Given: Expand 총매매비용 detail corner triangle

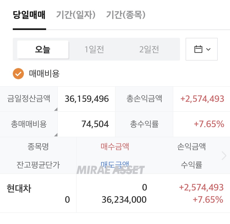Looking at the screenshot, I should pos(56,135).
